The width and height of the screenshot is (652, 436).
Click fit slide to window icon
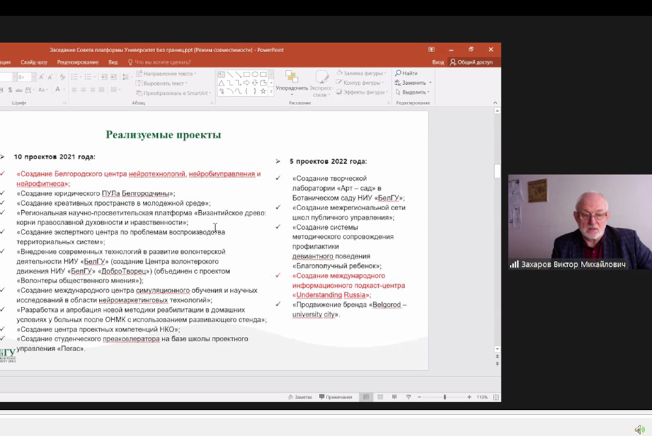[495, 397]
